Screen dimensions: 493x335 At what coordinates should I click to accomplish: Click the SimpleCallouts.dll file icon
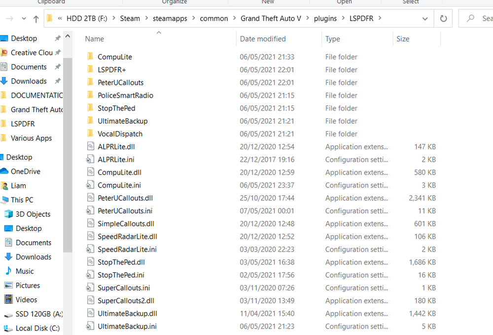tap(91, 223)
